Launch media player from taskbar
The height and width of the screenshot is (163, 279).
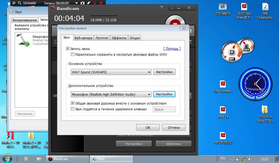point(26,159)
